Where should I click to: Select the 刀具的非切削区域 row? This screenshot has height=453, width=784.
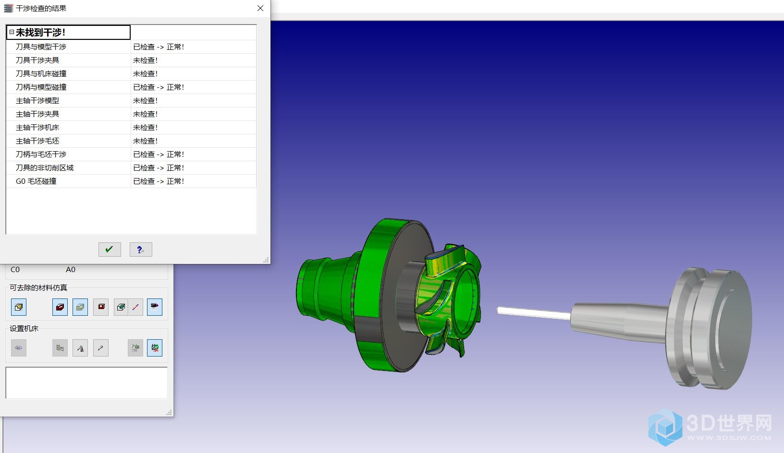click(x=131, y=167)
